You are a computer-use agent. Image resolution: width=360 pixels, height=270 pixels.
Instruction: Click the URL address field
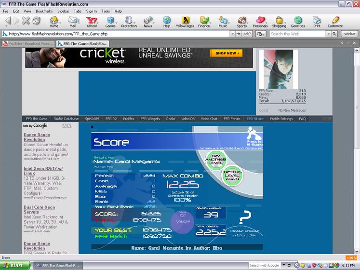tap(116, 34)
